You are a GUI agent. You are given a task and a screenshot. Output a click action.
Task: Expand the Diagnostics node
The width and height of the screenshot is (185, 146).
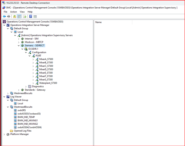click(x=26, y=87)
